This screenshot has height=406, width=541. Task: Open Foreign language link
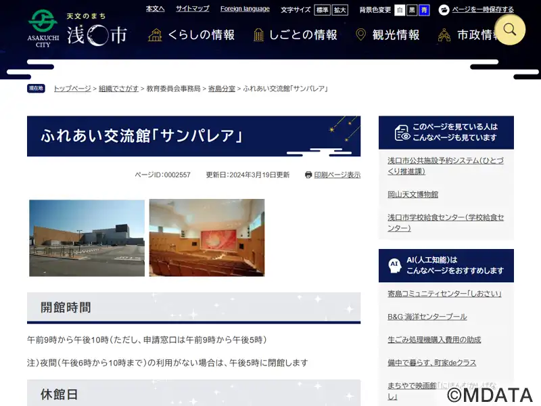coord(245,9)
